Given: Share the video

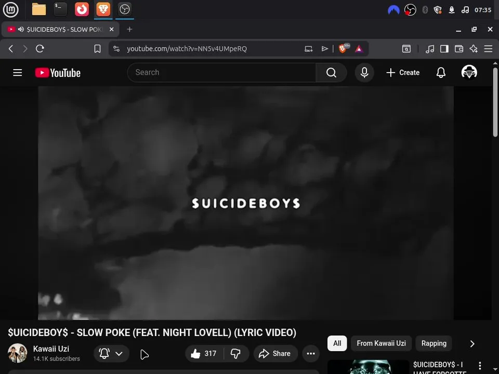Looking at the screenshot, I should point(275,353).
